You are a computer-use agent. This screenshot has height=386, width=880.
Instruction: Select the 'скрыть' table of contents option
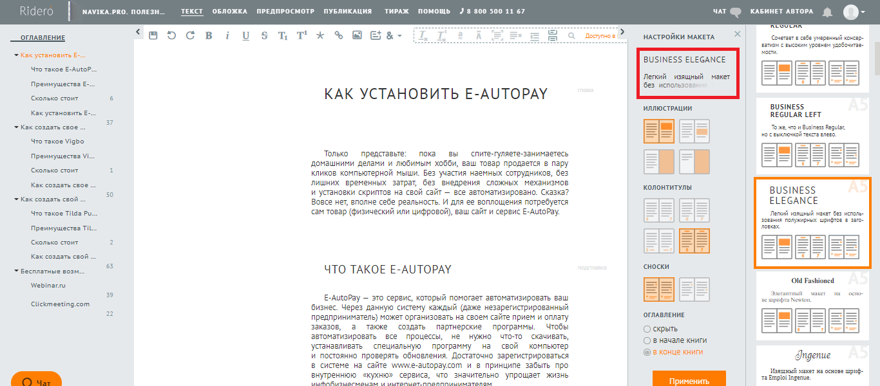647,329
